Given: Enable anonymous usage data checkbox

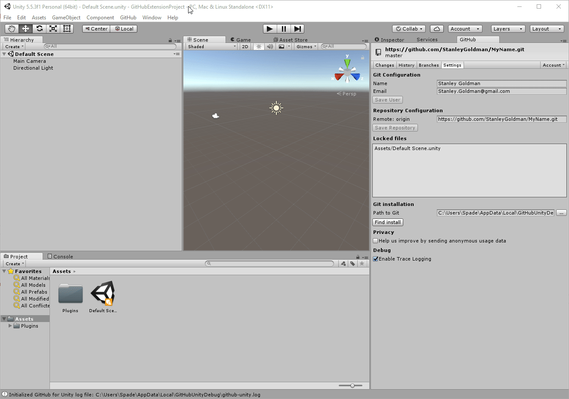Looking at the screenshot, I should [376, 241].
